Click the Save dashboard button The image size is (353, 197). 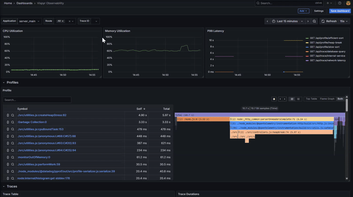click(340, 11)
